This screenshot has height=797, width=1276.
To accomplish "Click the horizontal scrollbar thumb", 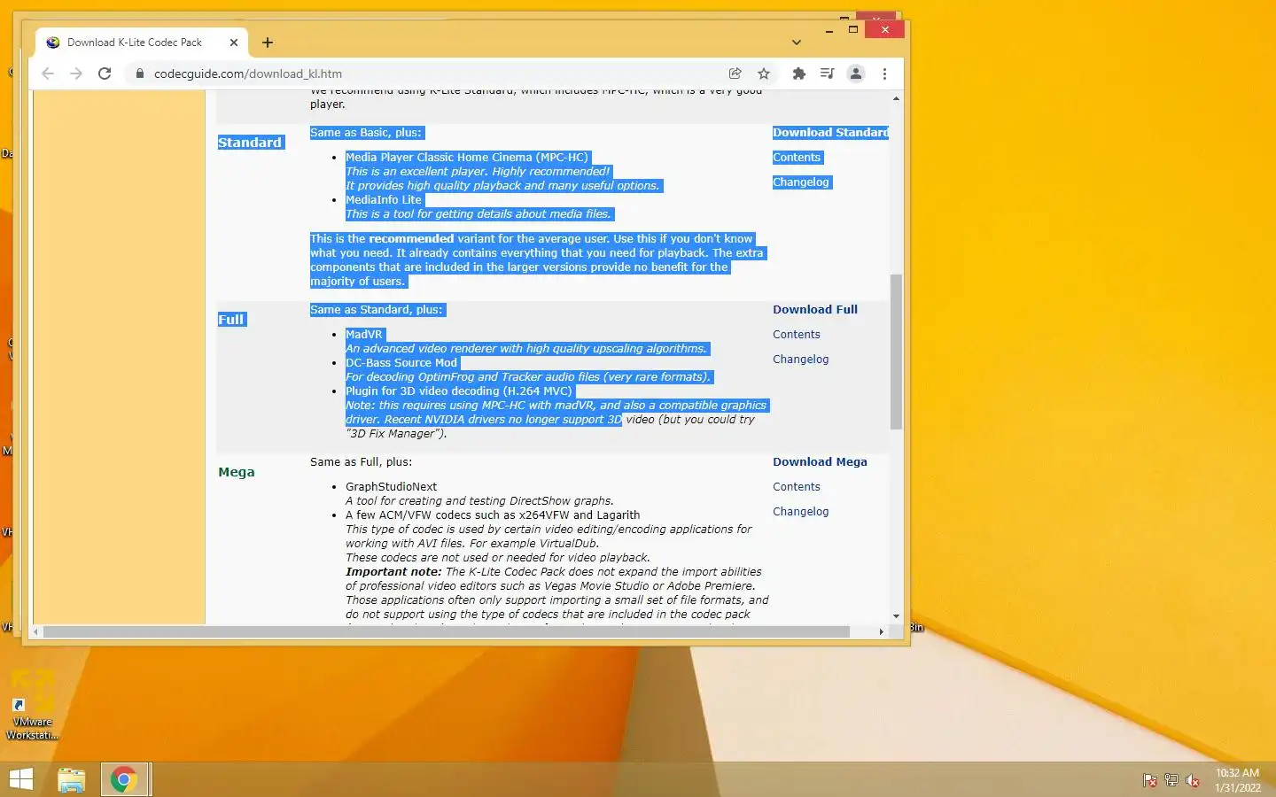I will click(447, 631).
